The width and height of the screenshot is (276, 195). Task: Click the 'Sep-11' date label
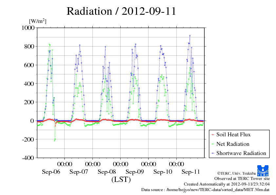point(191,172)
